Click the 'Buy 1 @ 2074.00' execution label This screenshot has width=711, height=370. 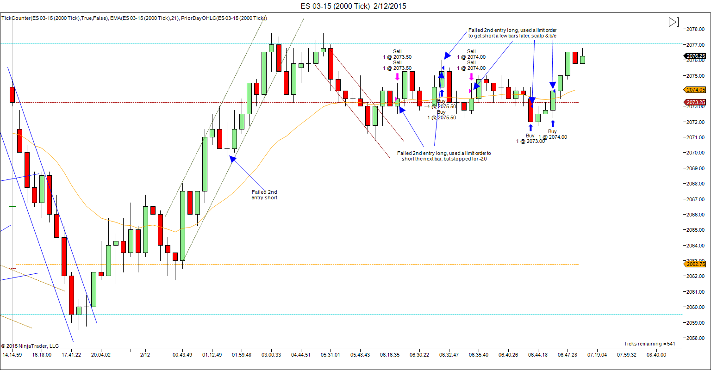point(553,134)
